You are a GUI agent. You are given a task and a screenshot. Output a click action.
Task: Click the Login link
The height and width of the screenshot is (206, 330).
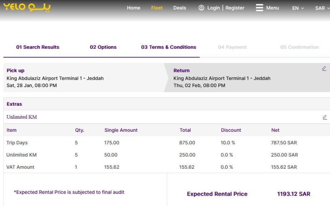point(213,8)
